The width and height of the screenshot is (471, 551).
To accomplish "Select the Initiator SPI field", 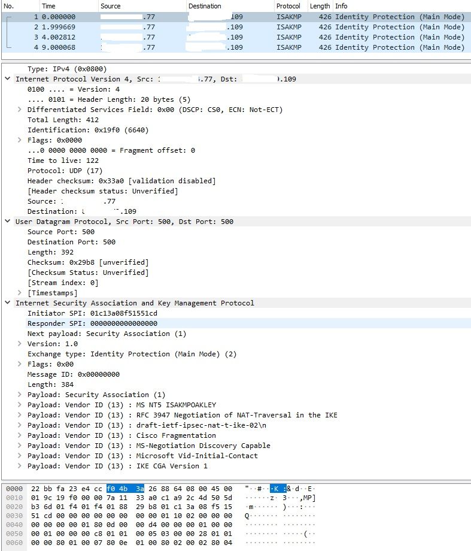I will click(x=92, y=313).
